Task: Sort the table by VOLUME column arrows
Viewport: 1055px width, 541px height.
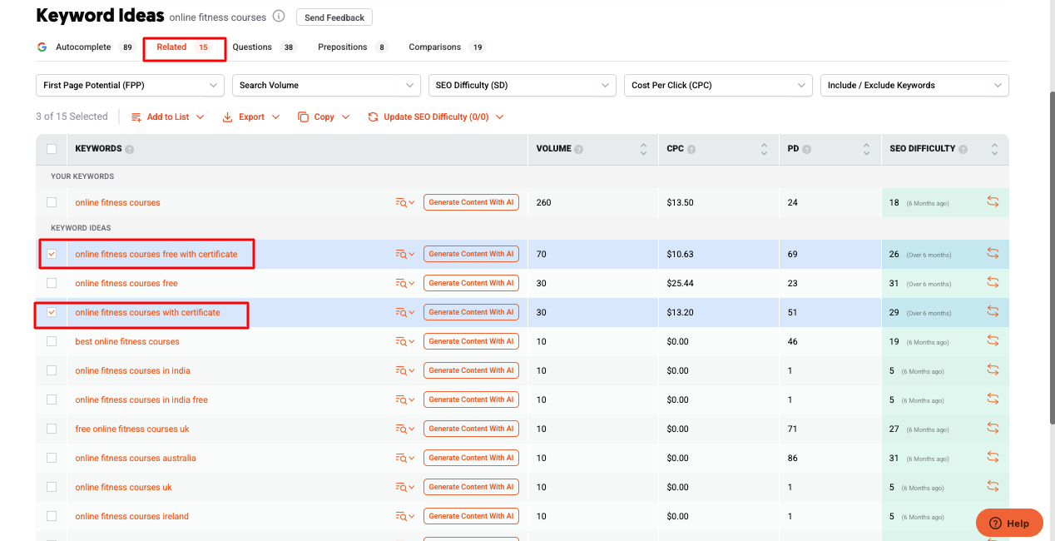Action: [x=643, y=149]
